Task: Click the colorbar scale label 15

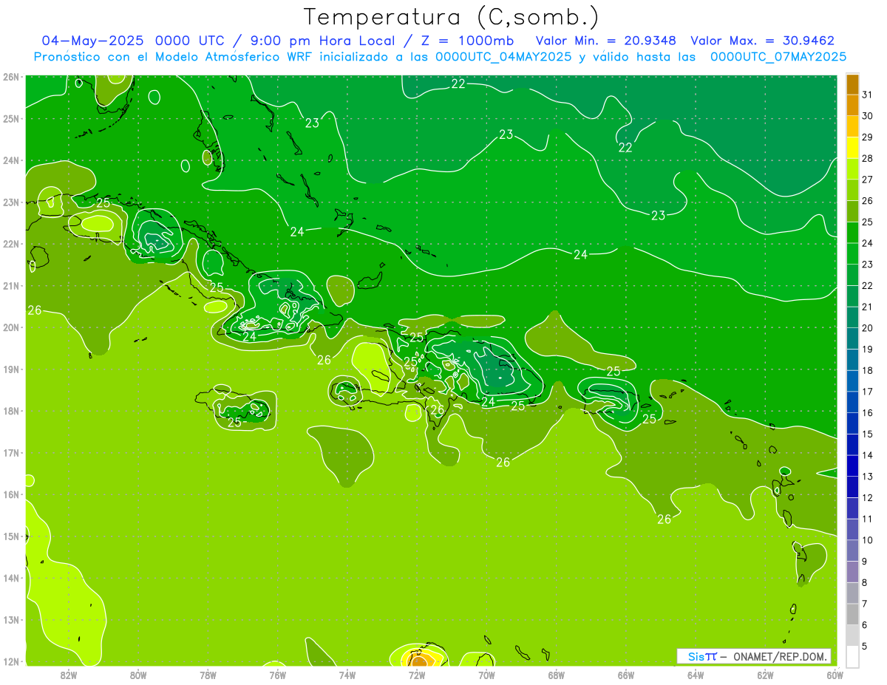Action: [x=868, y=434]
